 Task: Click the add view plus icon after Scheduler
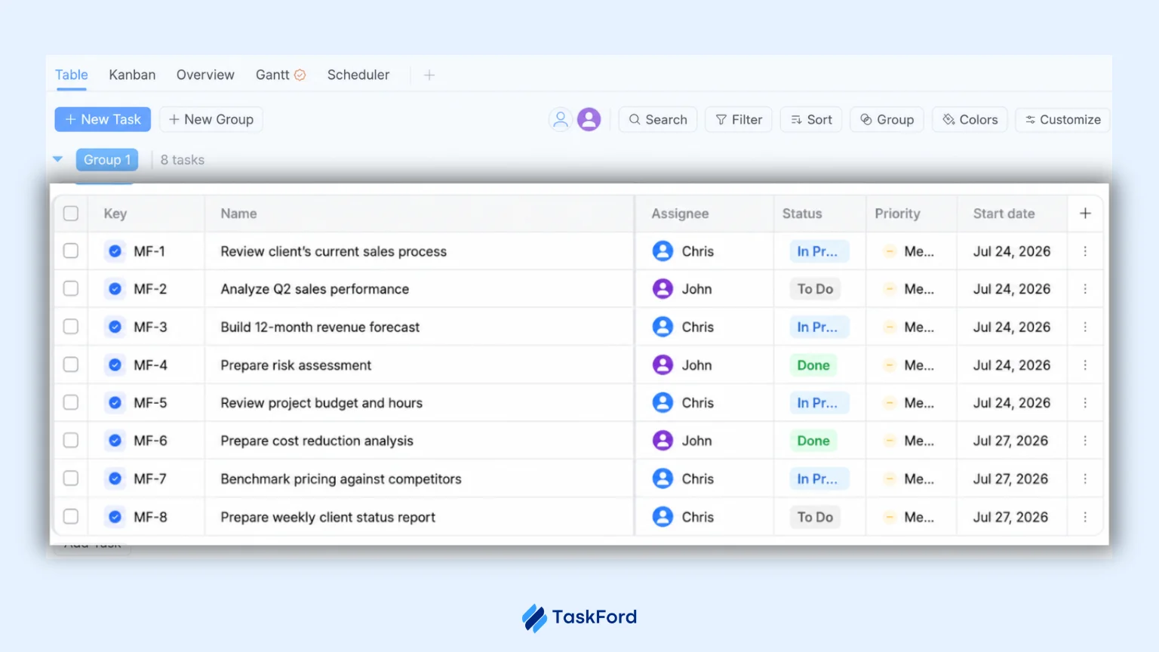[x=429, y=75]
